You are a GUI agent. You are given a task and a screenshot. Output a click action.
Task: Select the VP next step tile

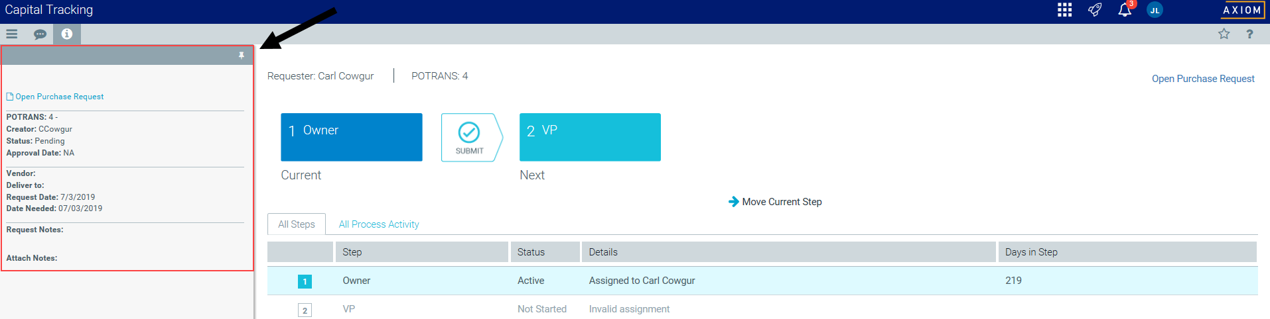tap(590, 137)
